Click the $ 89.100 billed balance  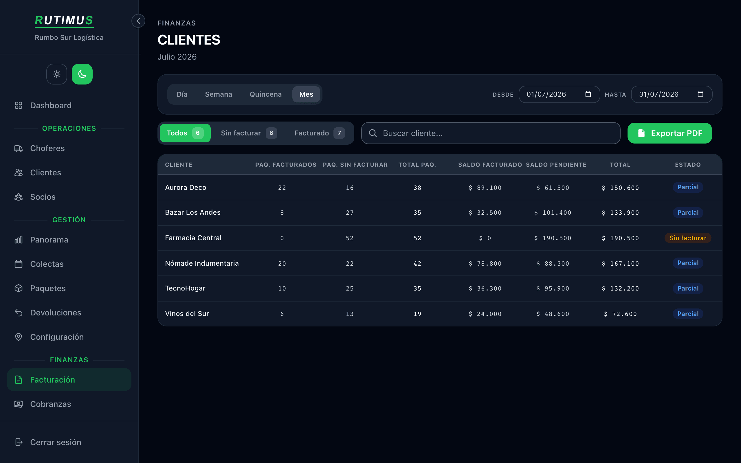(x=485, y=188)
